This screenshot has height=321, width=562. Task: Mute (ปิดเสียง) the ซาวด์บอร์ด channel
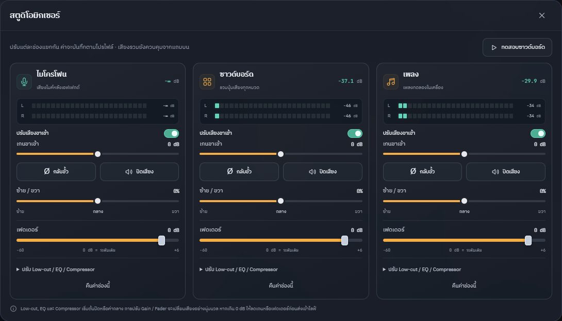pyautogui.click(x=323, y=172)
